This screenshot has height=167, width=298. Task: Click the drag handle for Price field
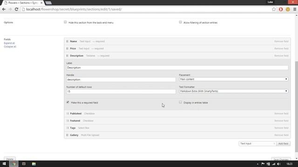pos(67,48)
